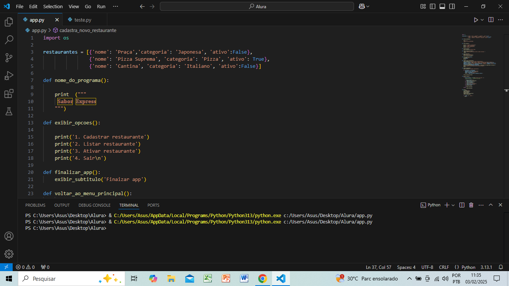The image size is (509, 286).
Task: Select the TERMINAL panel tab
Action: point(129,205)
